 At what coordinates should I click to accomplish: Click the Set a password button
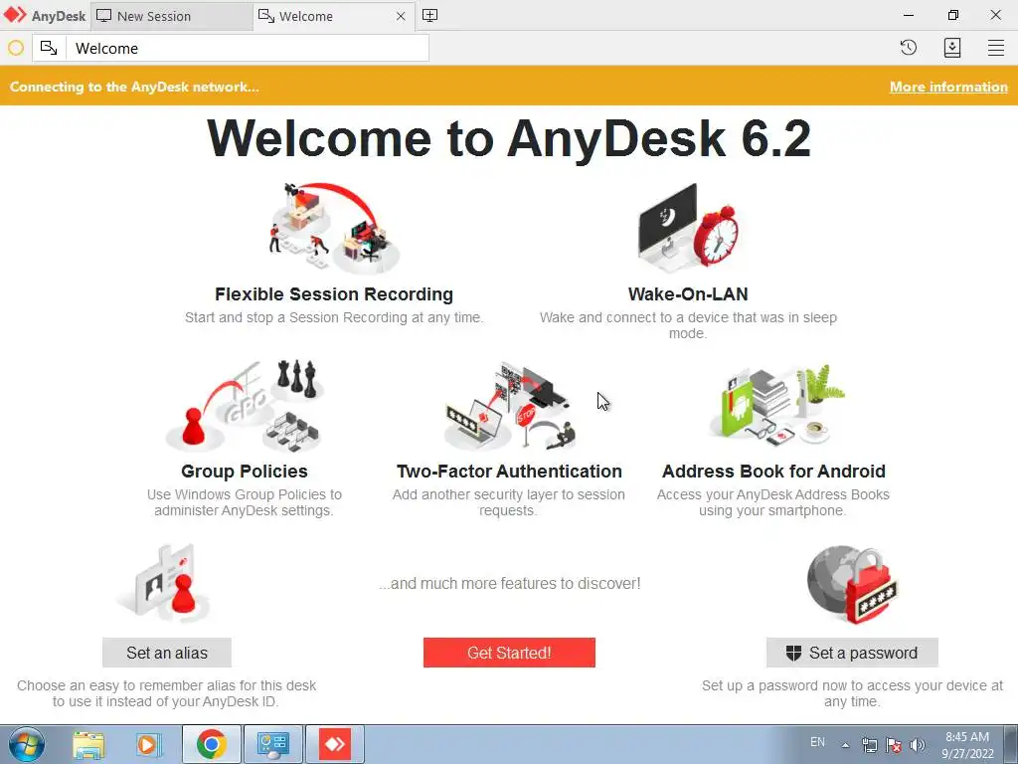(x=852, y=653)
